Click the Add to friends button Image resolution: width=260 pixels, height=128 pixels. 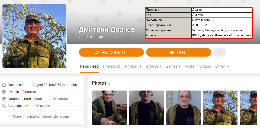(111, 52)
